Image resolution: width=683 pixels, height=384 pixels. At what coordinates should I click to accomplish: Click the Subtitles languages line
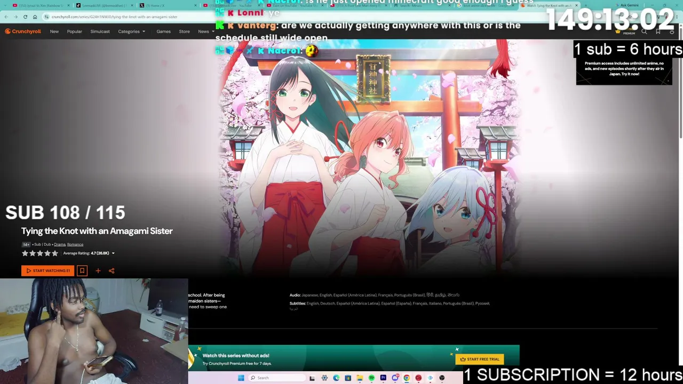click(390, 303)
